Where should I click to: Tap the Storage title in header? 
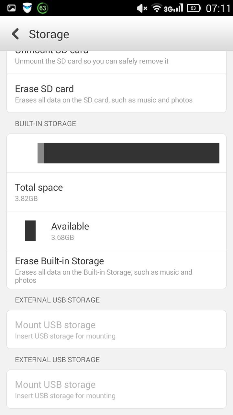[49, 34]
